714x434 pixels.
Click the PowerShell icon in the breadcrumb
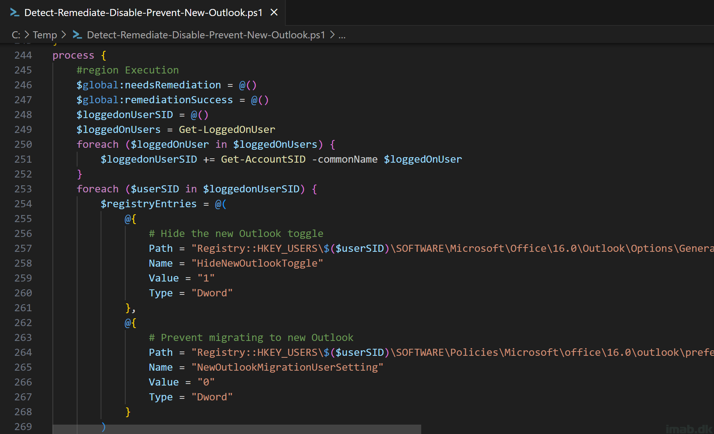point(78,35)
